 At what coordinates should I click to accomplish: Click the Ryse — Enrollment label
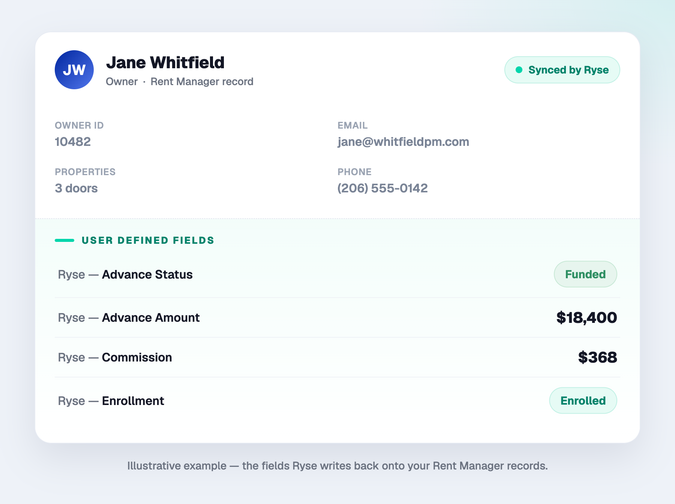coord(111,401)
